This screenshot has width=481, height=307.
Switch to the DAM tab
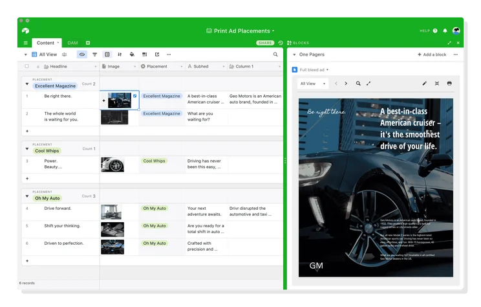coord(72,43)
